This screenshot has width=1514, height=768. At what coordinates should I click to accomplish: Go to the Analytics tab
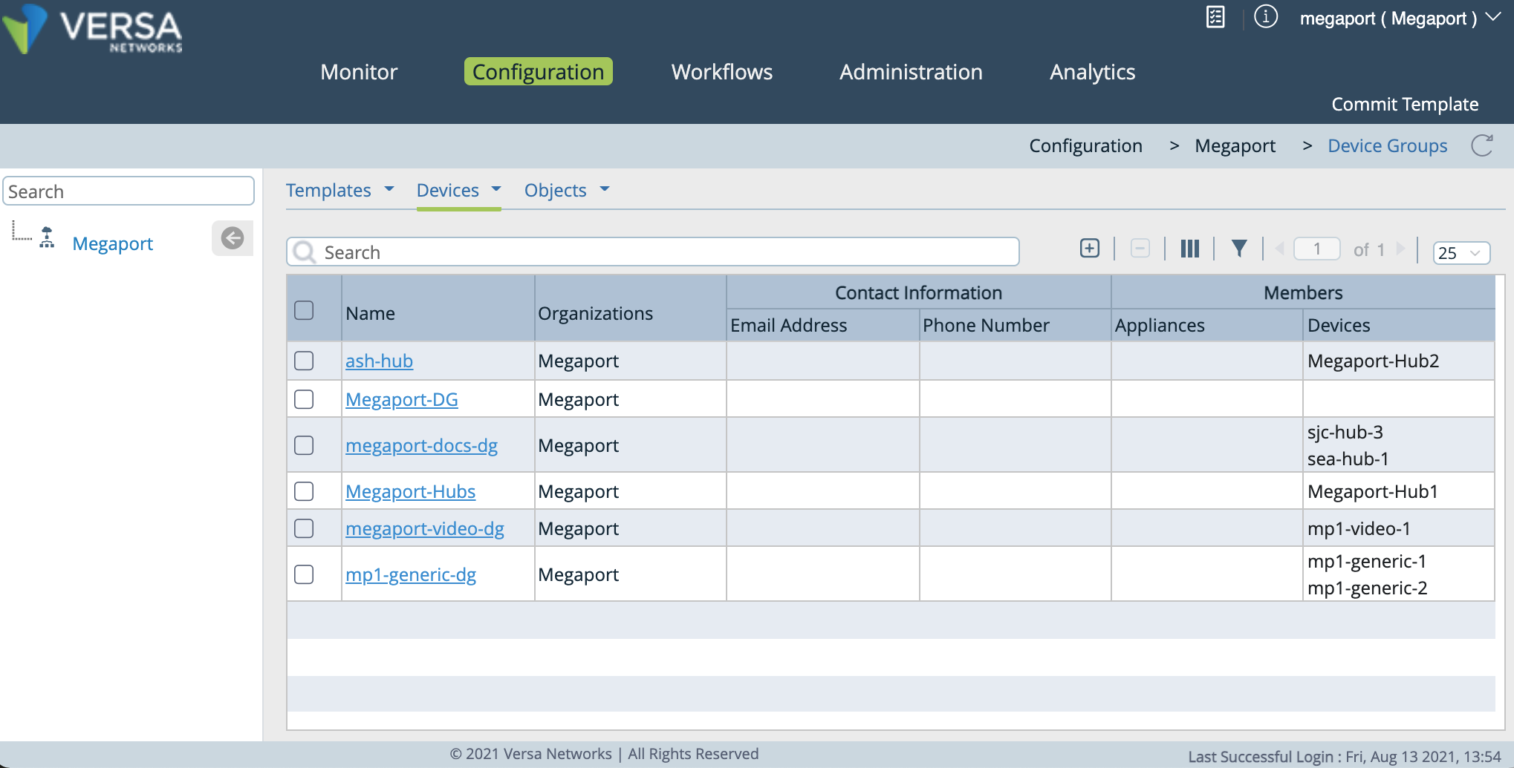[1091, 72]
